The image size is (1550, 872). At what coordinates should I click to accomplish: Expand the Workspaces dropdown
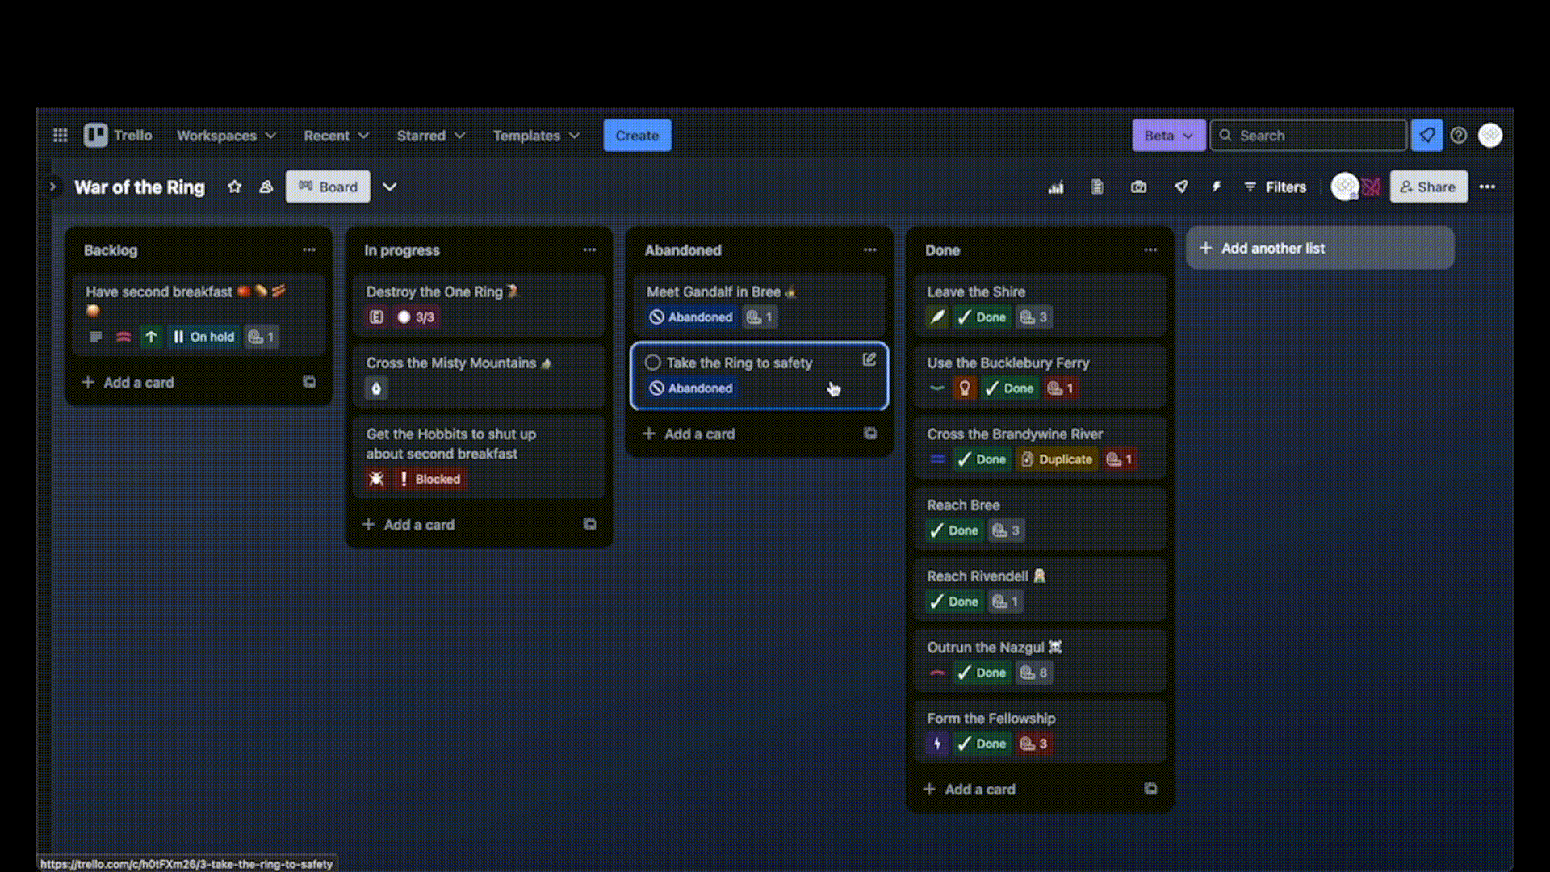[x=226, y=136]
